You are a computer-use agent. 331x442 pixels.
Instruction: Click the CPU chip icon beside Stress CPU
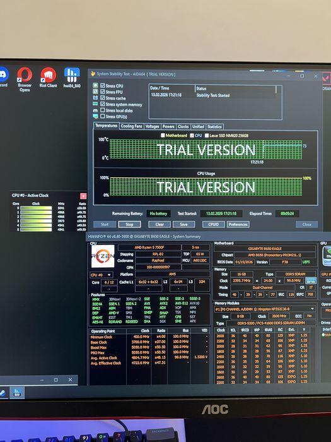[x=96, y=85]
